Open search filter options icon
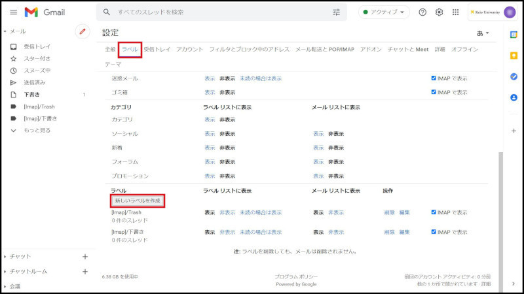The height and width of the screenshot is (294, 524). pos(337,12)
